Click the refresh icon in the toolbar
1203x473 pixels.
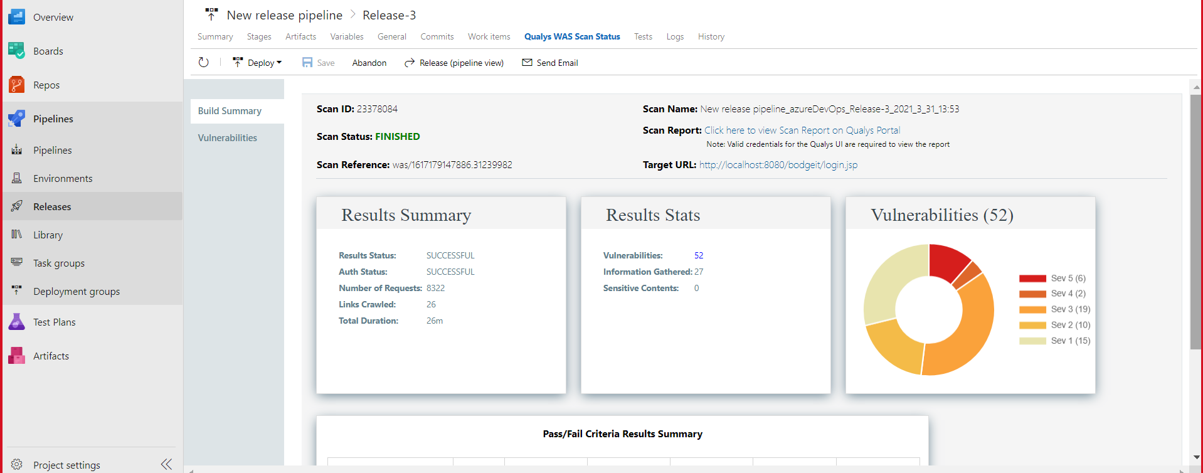pos(203,63)
